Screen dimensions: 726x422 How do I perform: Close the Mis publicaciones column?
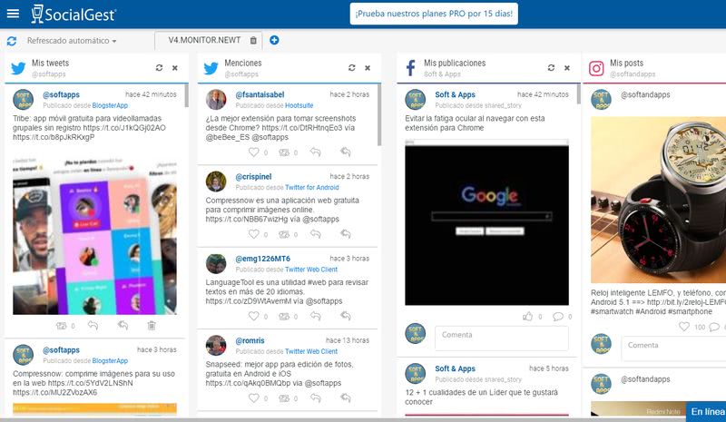point(567,68)
